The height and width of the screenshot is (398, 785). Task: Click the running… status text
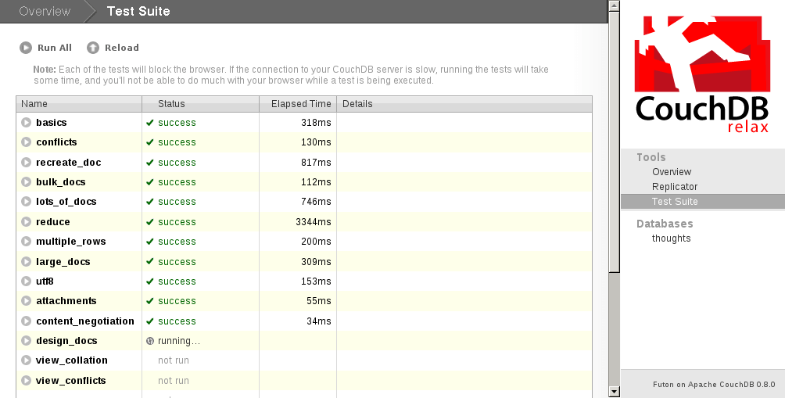[x=179, y=341]
